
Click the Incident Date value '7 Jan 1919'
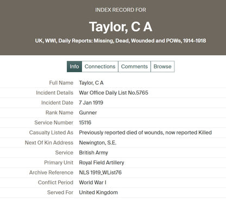pos(91,102)
